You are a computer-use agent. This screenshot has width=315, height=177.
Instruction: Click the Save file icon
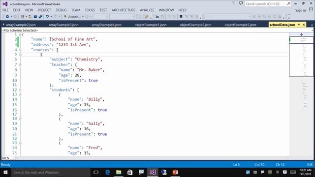pyautogui.click(x=35, y=17)
